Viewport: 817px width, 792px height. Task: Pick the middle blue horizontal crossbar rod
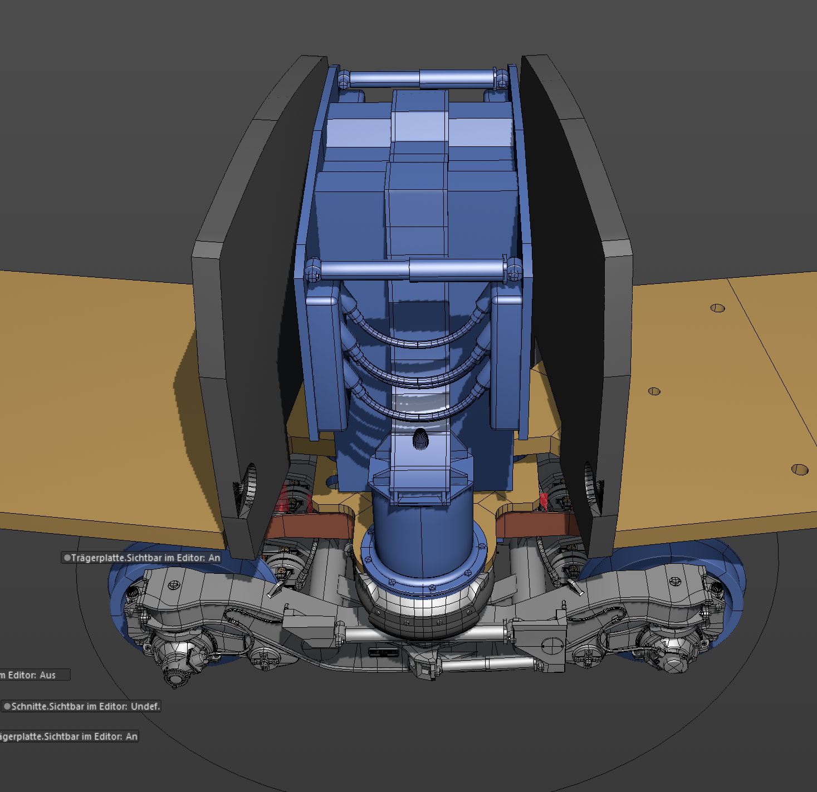413,270
